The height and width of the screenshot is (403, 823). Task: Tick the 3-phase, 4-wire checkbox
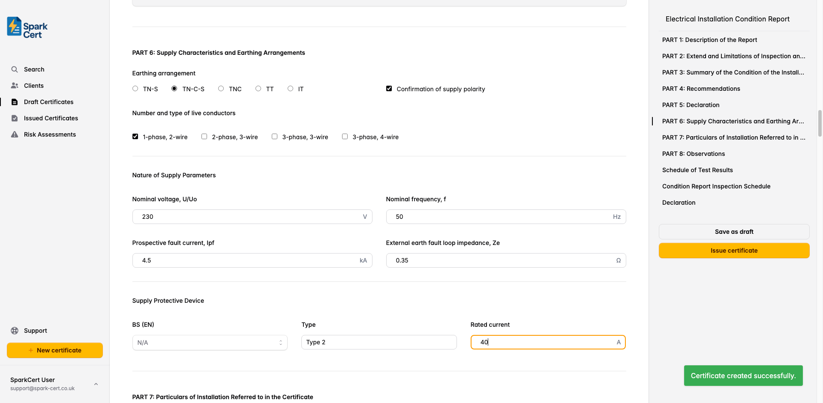[345, 137]
